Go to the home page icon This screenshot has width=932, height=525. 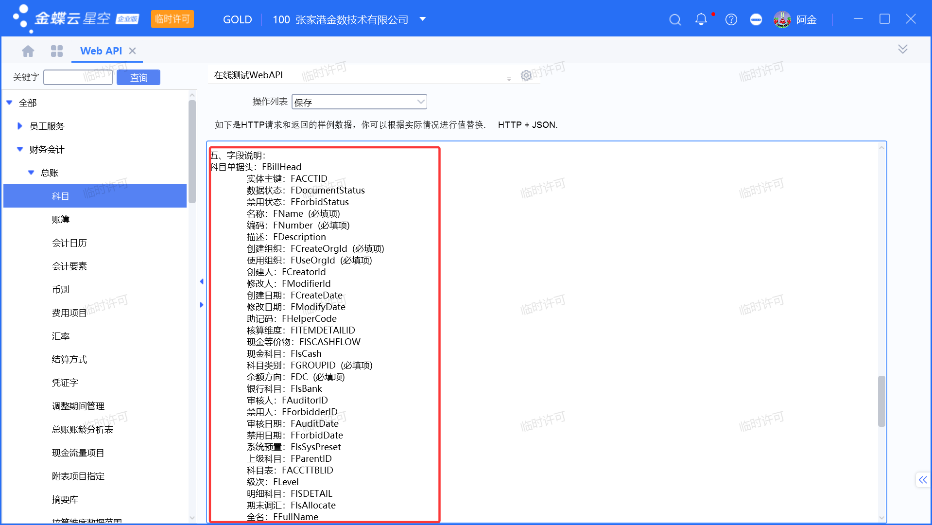(28, 51)
